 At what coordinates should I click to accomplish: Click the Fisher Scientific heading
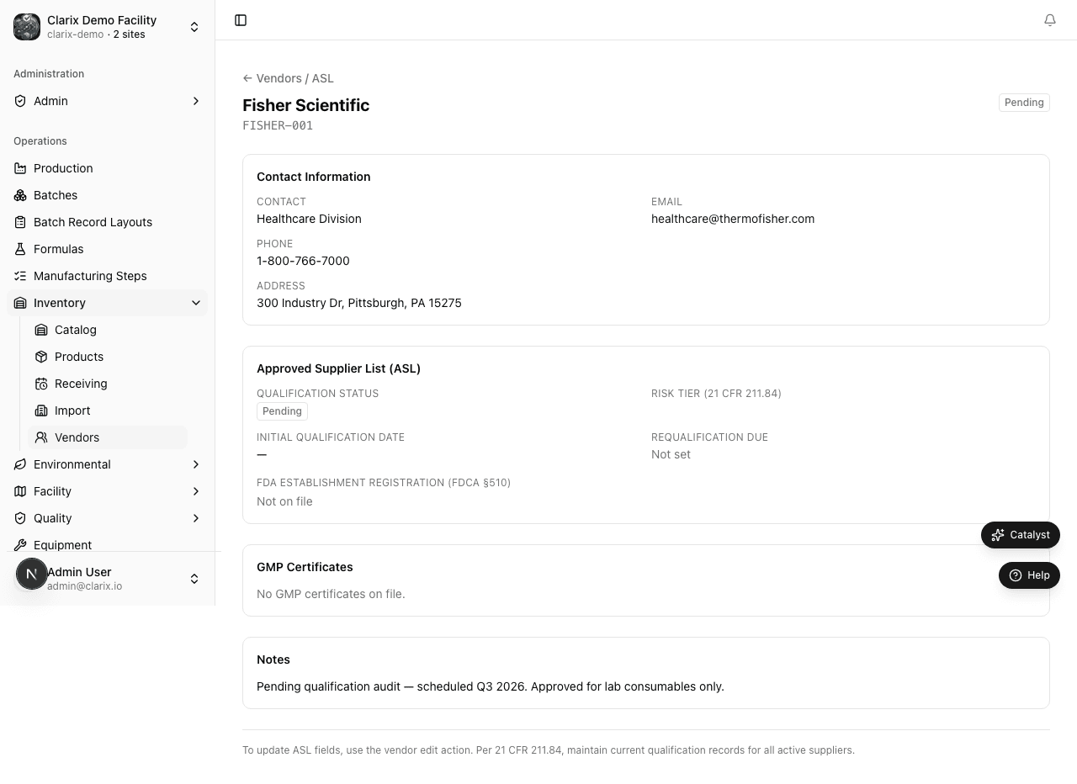(306, 105)
